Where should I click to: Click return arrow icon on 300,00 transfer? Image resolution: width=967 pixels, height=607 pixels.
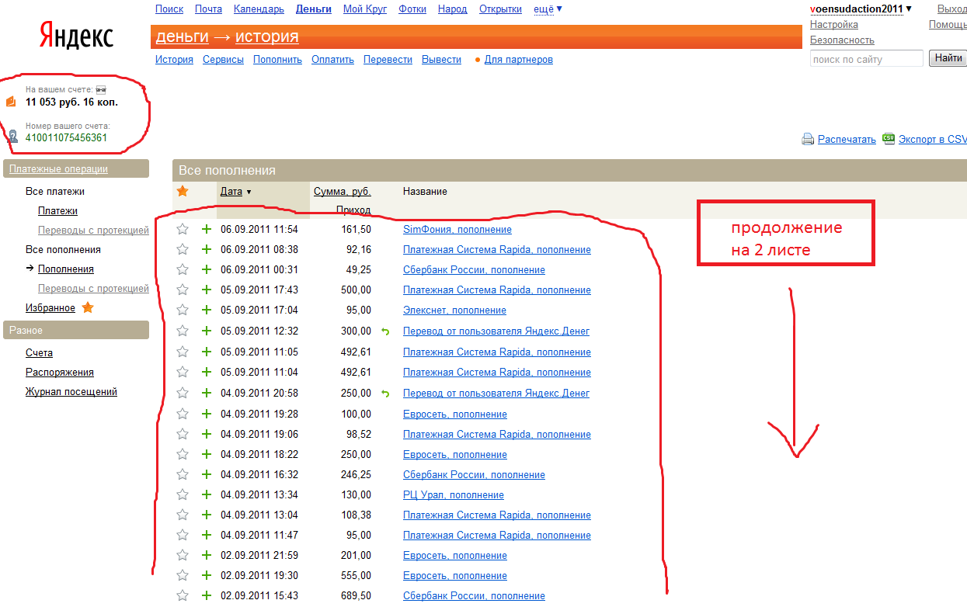385,331
